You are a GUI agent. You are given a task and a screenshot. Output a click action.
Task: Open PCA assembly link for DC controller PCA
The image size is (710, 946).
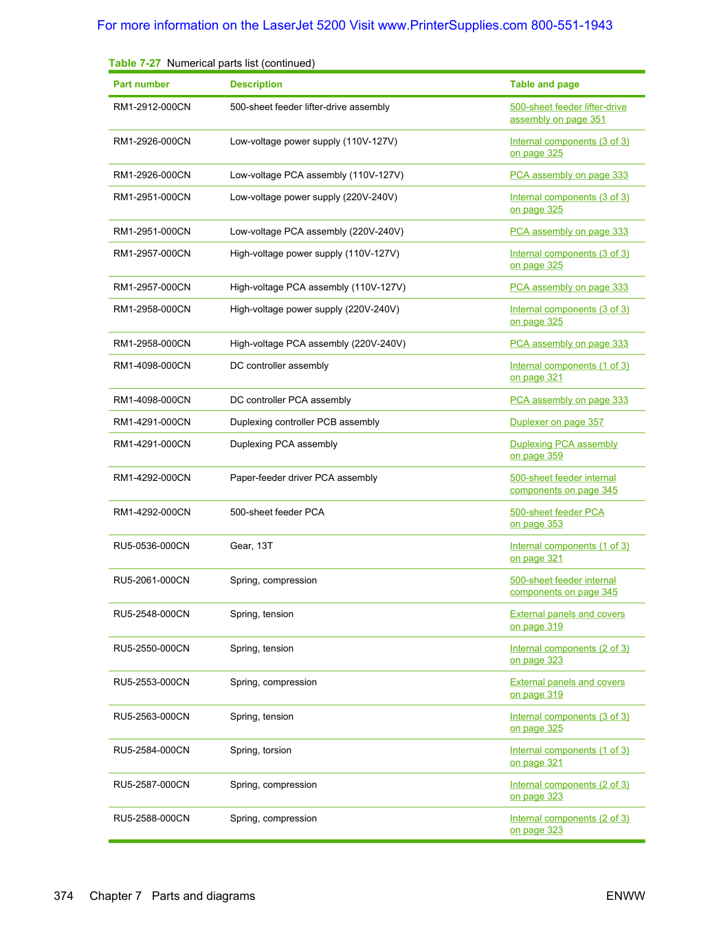[x=568, y=400]
